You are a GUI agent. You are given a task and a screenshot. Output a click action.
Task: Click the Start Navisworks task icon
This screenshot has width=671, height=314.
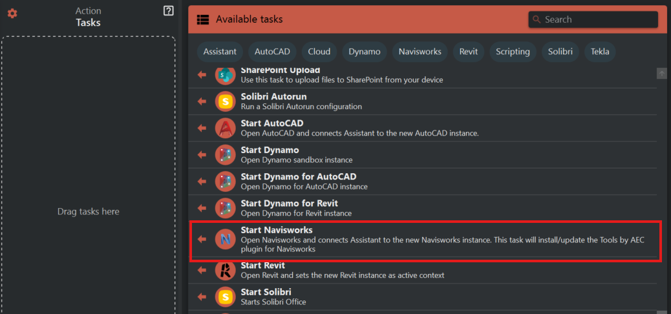pyautogui.click(x=225, y=239)
